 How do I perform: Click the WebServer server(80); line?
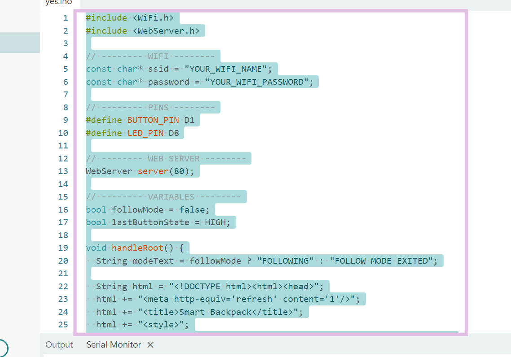(x=140, y=171)
